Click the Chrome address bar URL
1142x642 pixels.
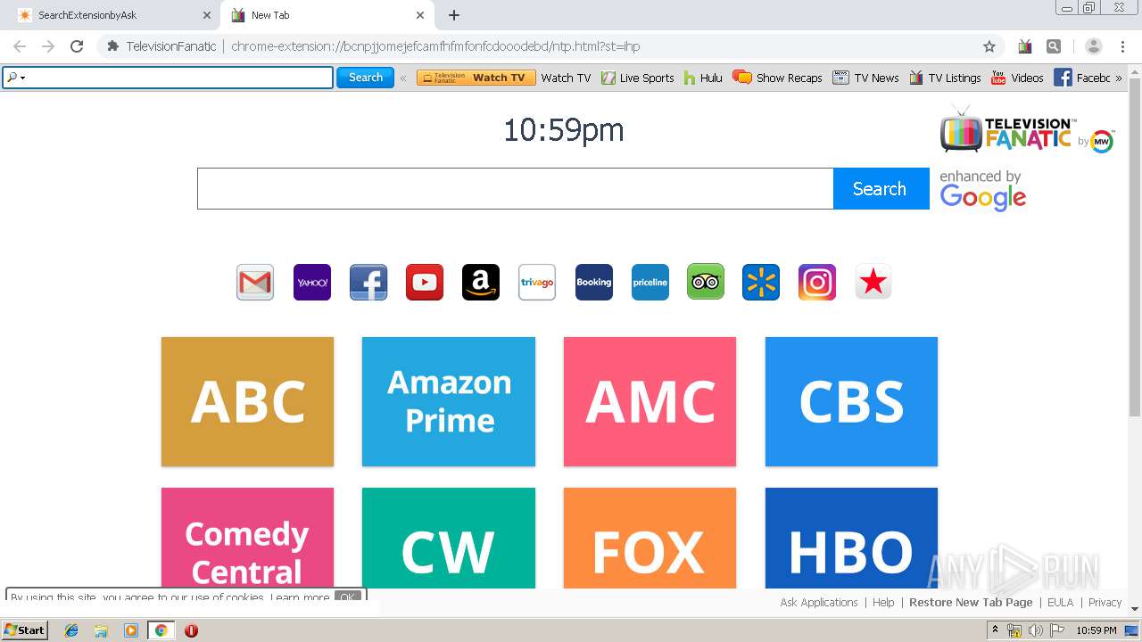pos(435,46)
